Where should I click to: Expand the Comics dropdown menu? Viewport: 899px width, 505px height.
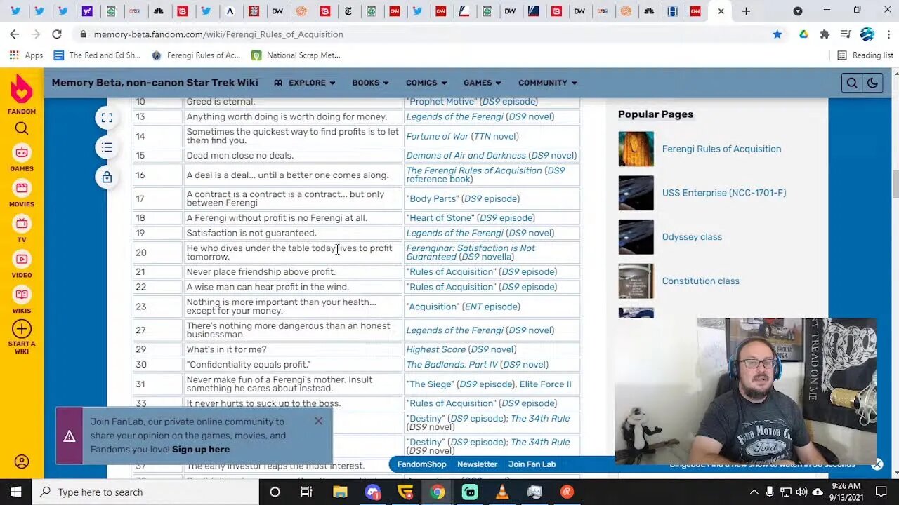tap(426, 83)
